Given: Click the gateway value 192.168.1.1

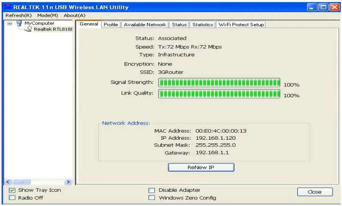Looking at the screenshot, I should point(212,153).
